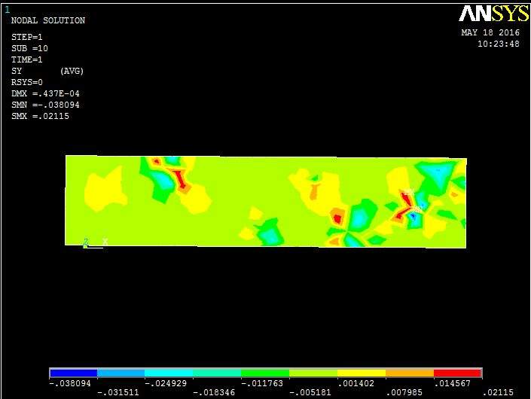
Task: Click the legend value .007985
Action: point(404,392)
